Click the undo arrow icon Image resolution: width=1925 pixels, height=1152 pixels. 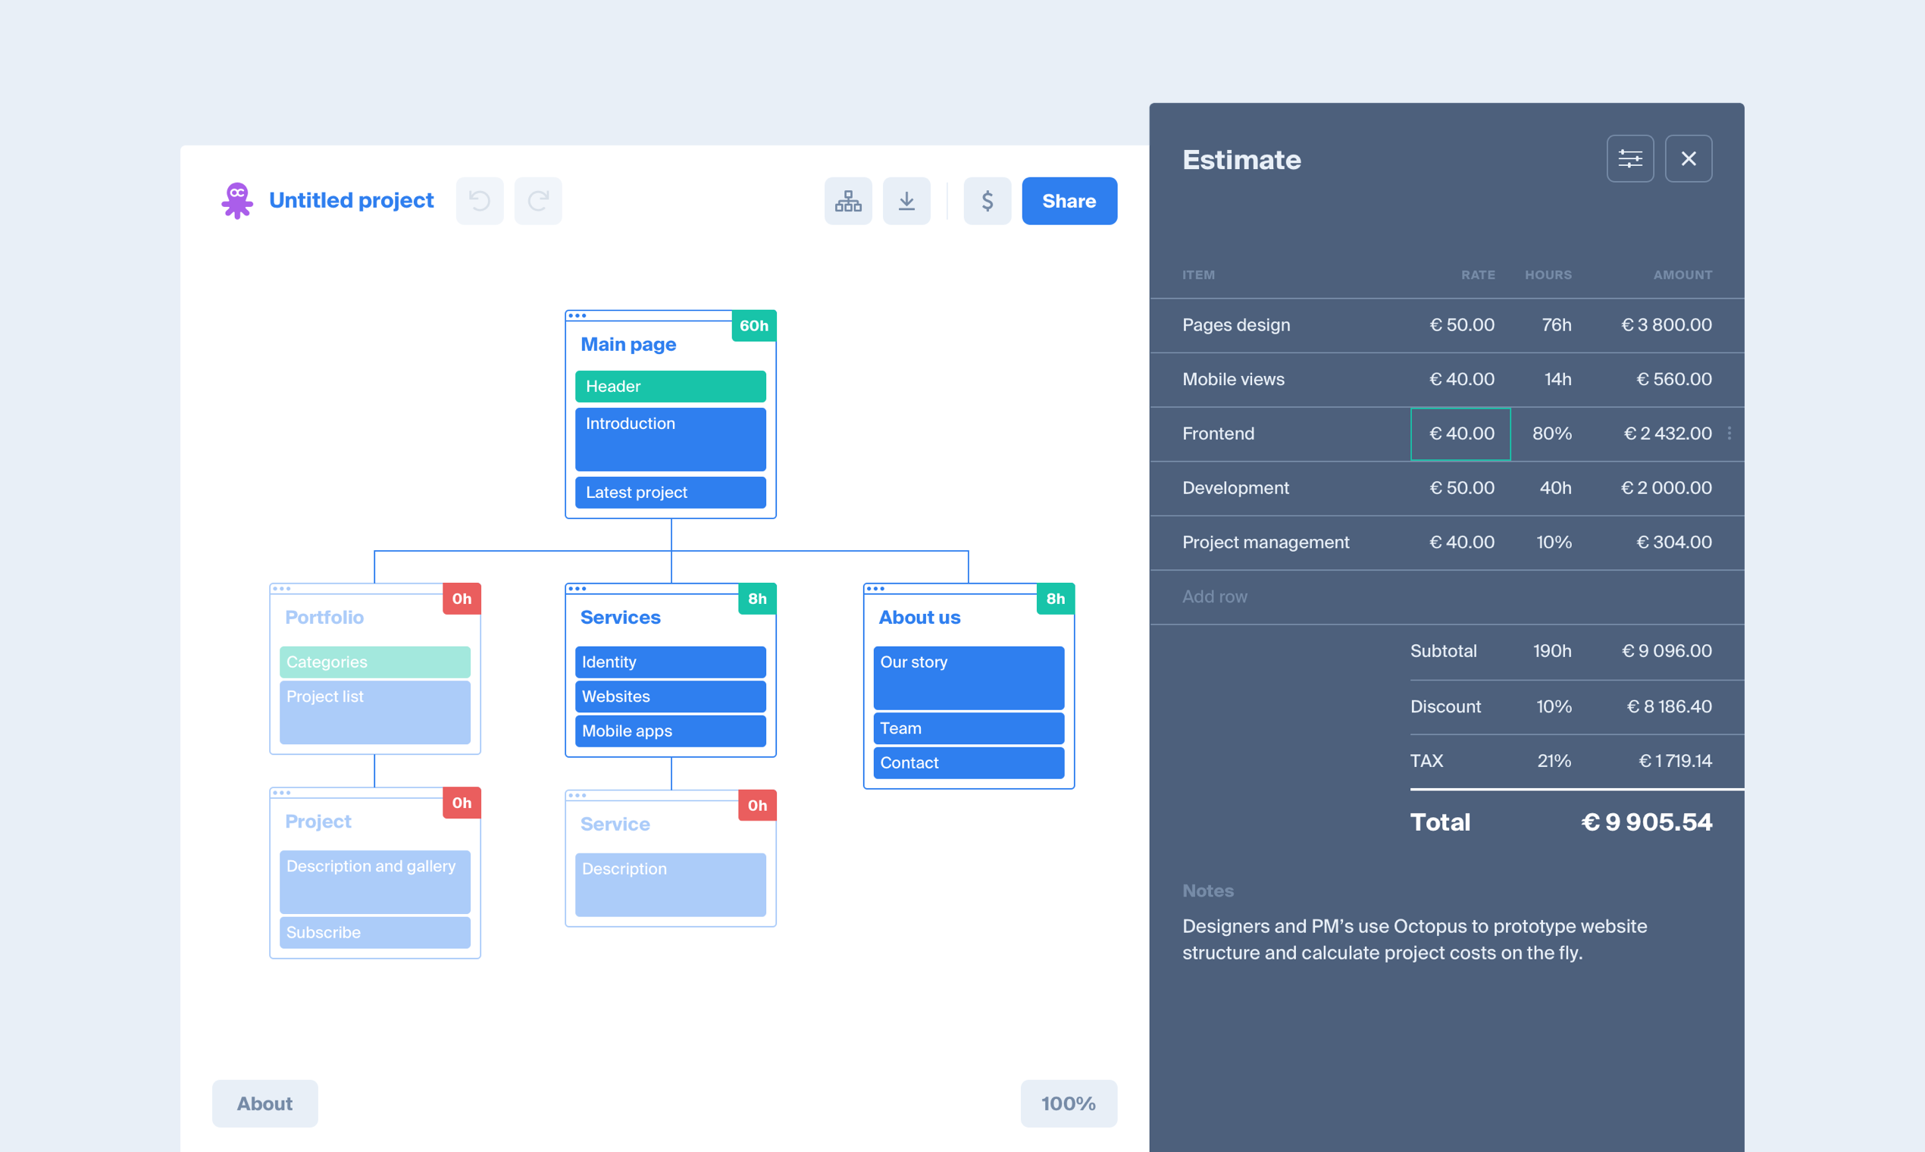480,201
